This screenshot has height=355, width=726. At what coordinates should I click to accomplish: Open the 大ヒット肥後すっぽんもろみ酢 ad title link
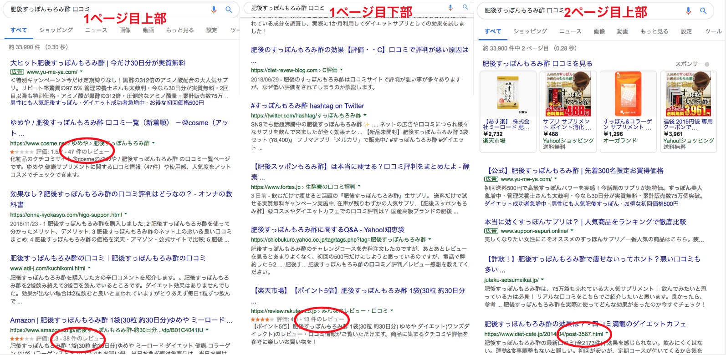[x=97, y=63]
